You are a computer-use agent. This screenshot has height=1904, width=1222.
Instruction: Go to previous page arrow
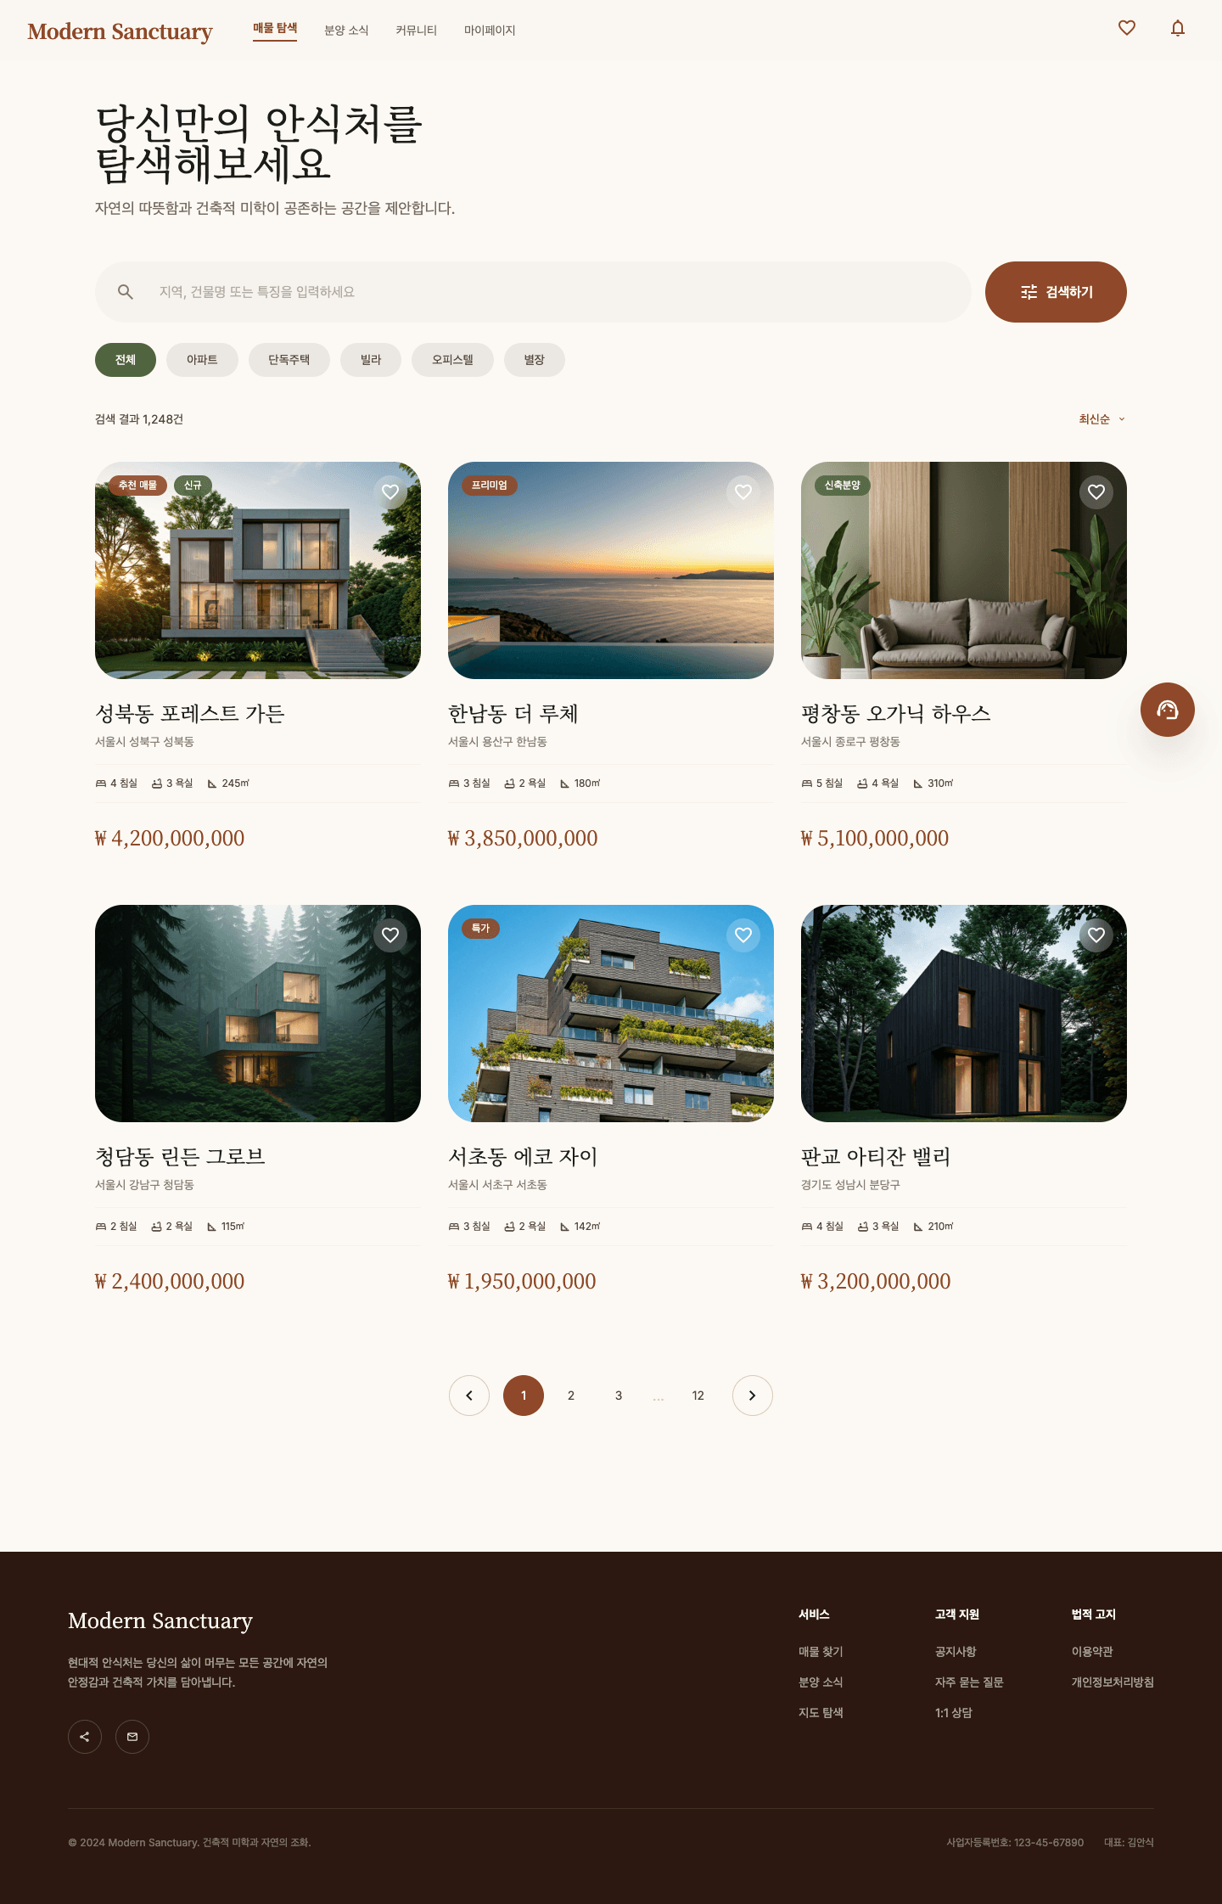[x=469, y=1396]
